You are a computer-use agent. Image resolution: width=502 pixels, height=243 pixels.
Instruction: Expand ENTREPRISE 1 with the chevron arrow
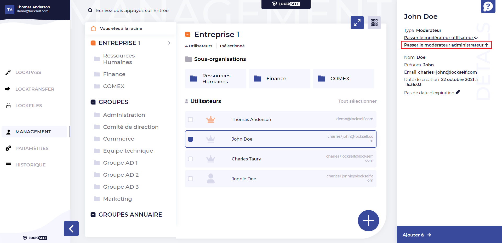169,43
